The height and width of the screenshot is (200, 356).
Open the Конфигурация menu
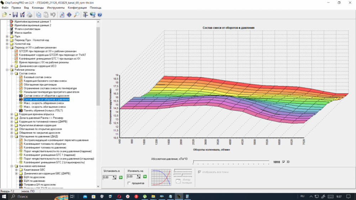(78, 7)
